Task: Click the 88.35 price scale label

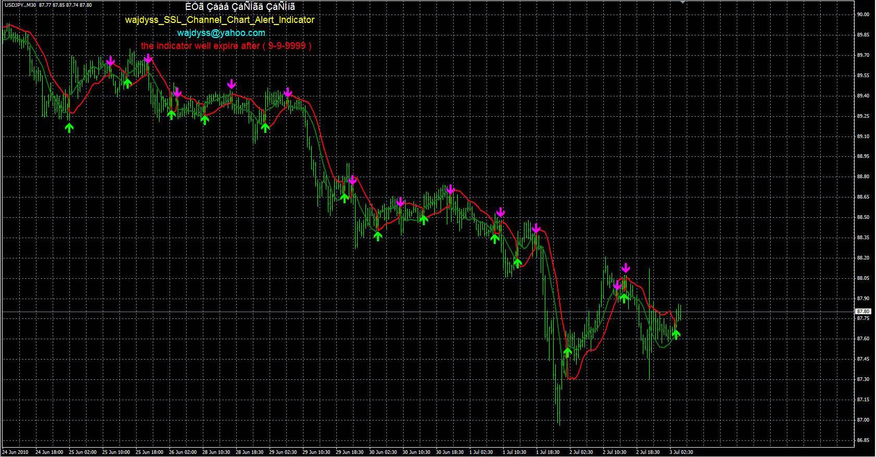Action: [x=862, y=238]
